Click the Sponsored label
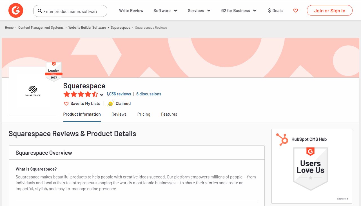 (x=342, y=199)
